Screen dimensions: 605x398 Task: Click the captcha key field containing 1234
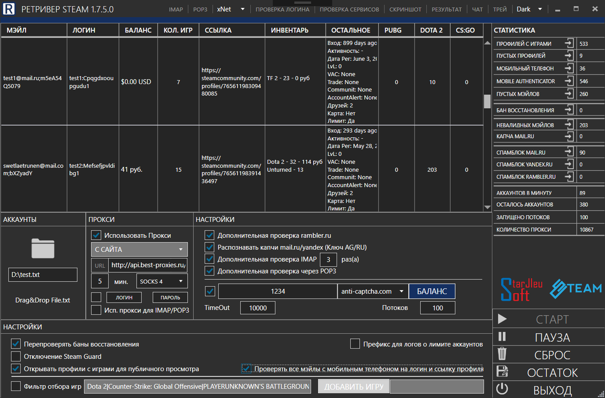pos(278,291)
